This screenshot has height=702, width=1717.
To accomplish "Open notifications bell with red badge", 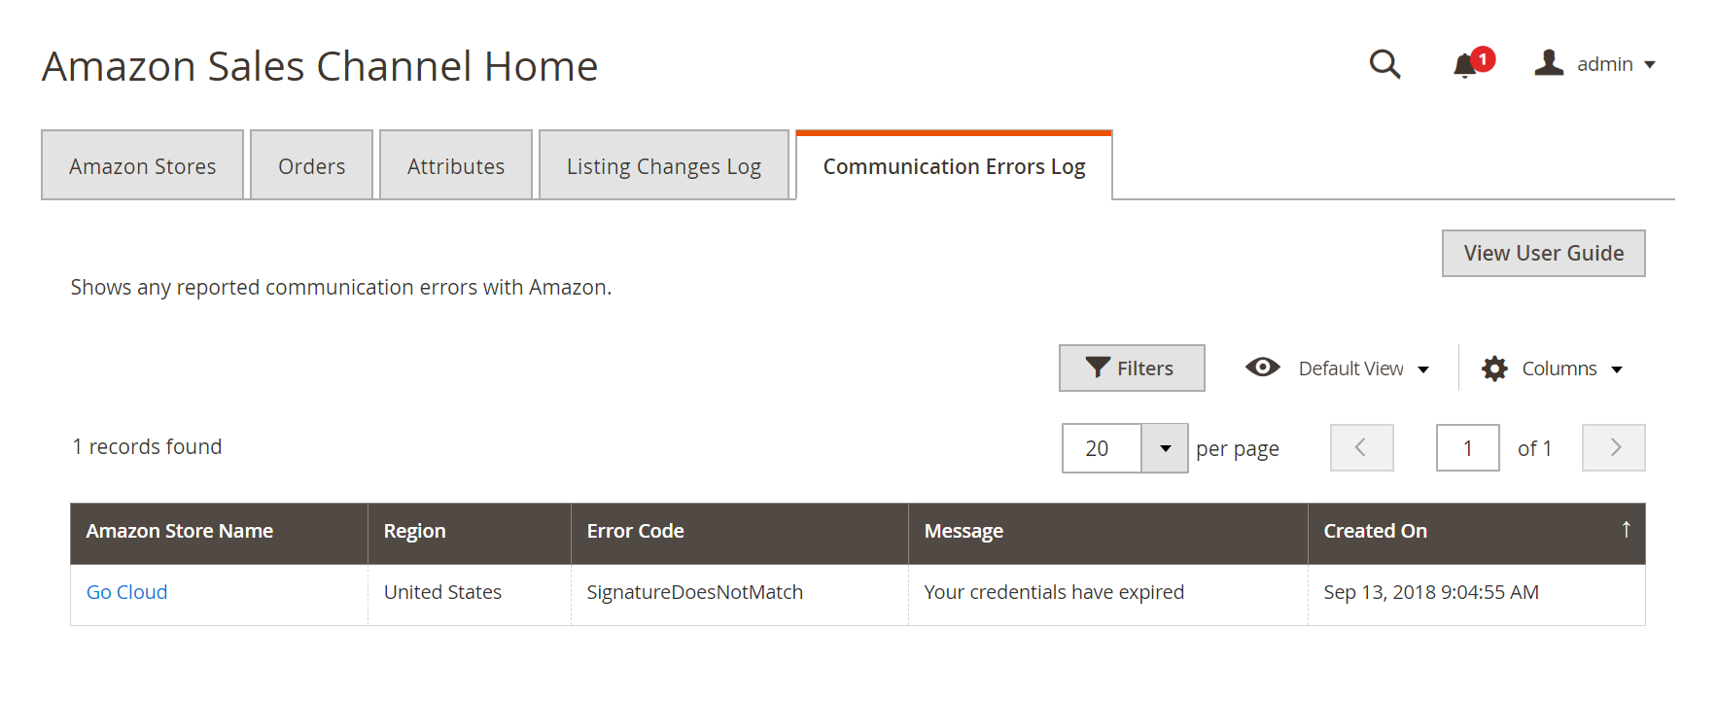I will (x=1472, y=63).
